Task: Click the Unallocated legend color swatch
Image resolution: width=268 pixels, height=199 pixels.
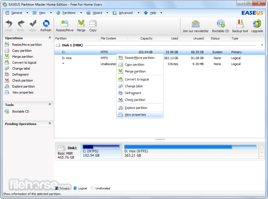Action: click(93, 188)
